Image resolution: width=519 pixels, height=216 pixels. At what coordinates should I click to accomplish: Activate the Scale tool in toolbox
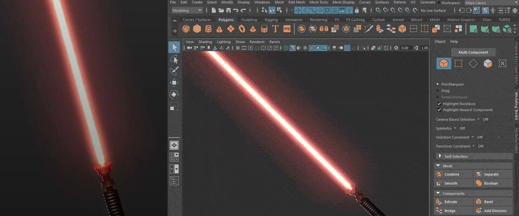point(175,106)
